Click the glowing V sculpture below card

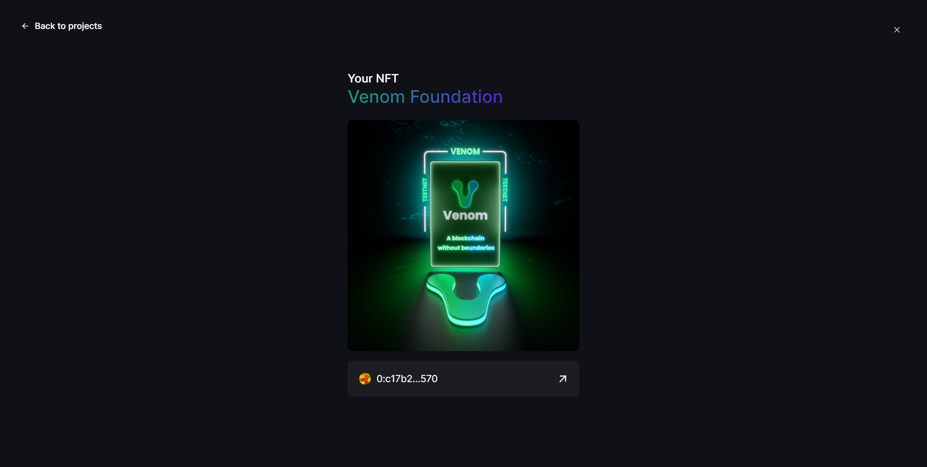pos(466,300)
